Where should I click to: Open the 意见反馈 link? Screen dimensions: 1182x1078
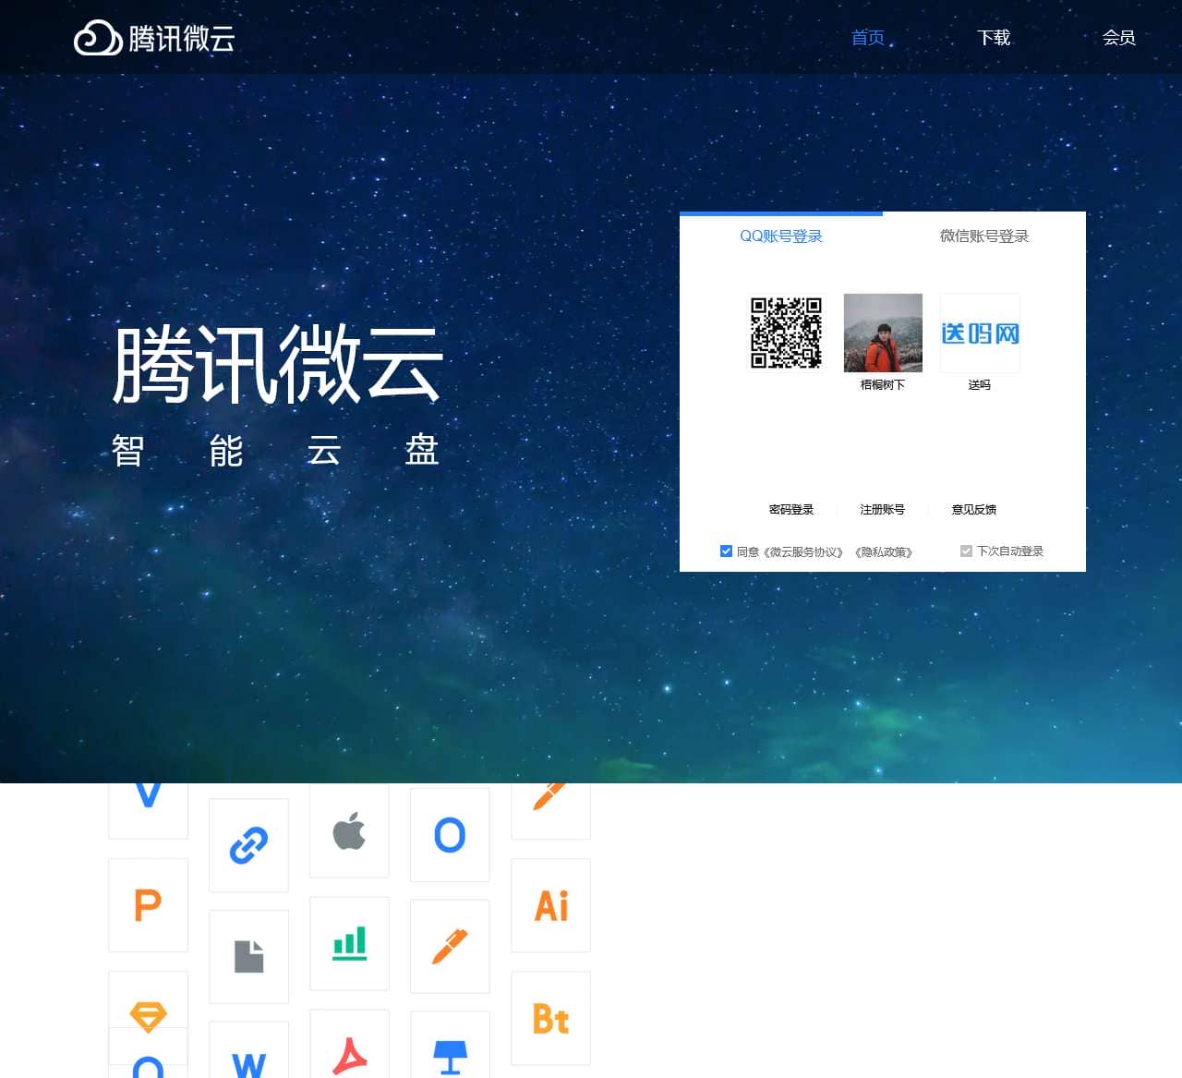tap(974, 509)
